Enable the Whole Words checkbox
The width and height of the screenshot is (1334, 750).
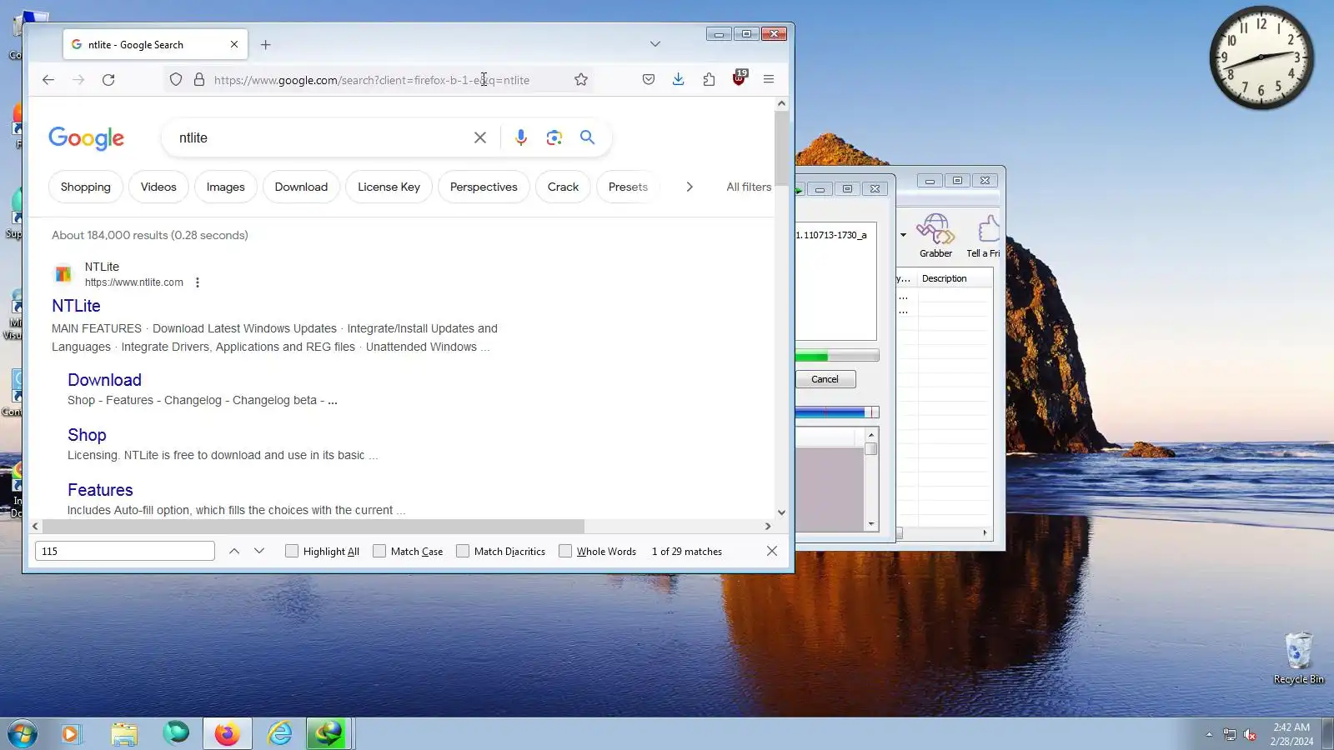tap(565, 551)
